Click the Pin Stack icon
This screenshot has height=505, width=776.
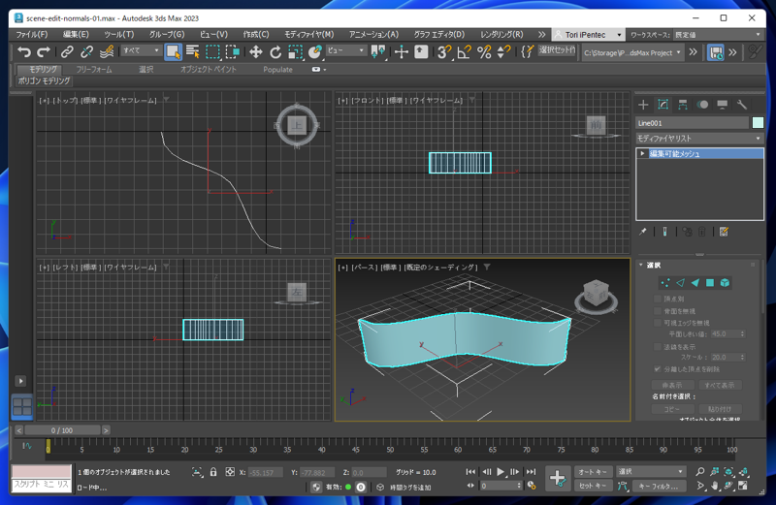tap(642, 232)
